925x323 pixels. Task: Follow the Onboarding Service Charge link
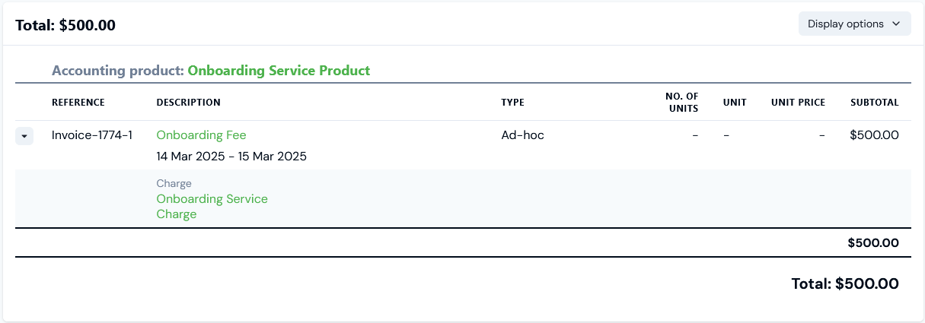[212, 206]
